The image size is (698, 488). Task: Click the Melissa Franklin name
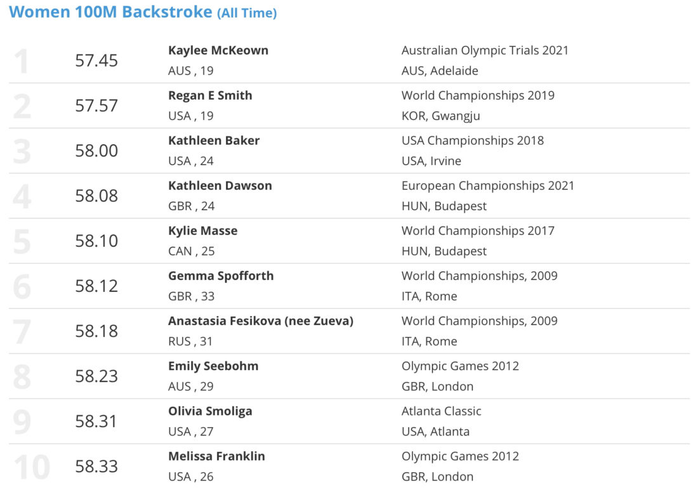tap(216, 456)
